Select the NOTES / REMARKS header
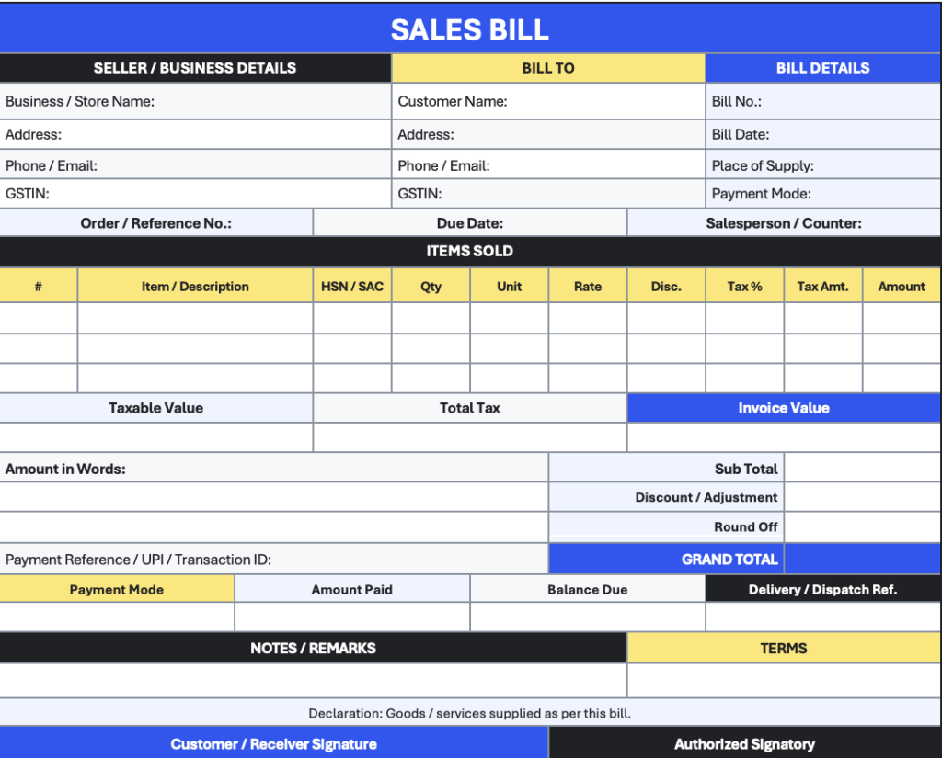Viewport: 942px width, 758px height. [313, 648]
